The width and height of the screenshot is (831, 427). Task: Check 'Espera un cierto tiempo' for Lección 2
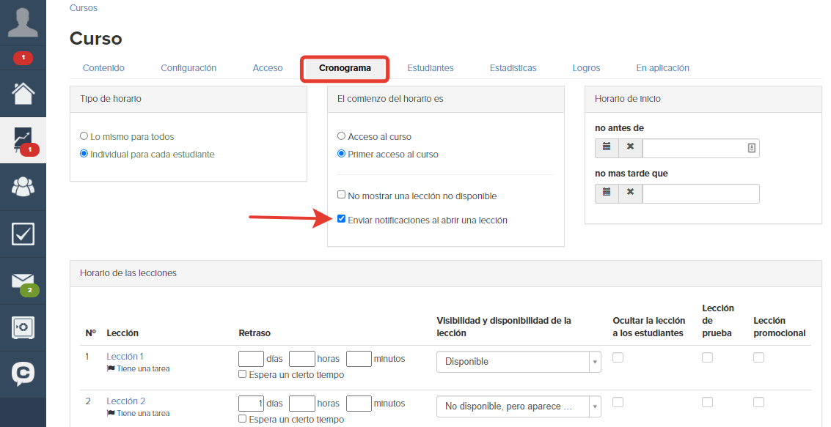click(x=242, y=418)
